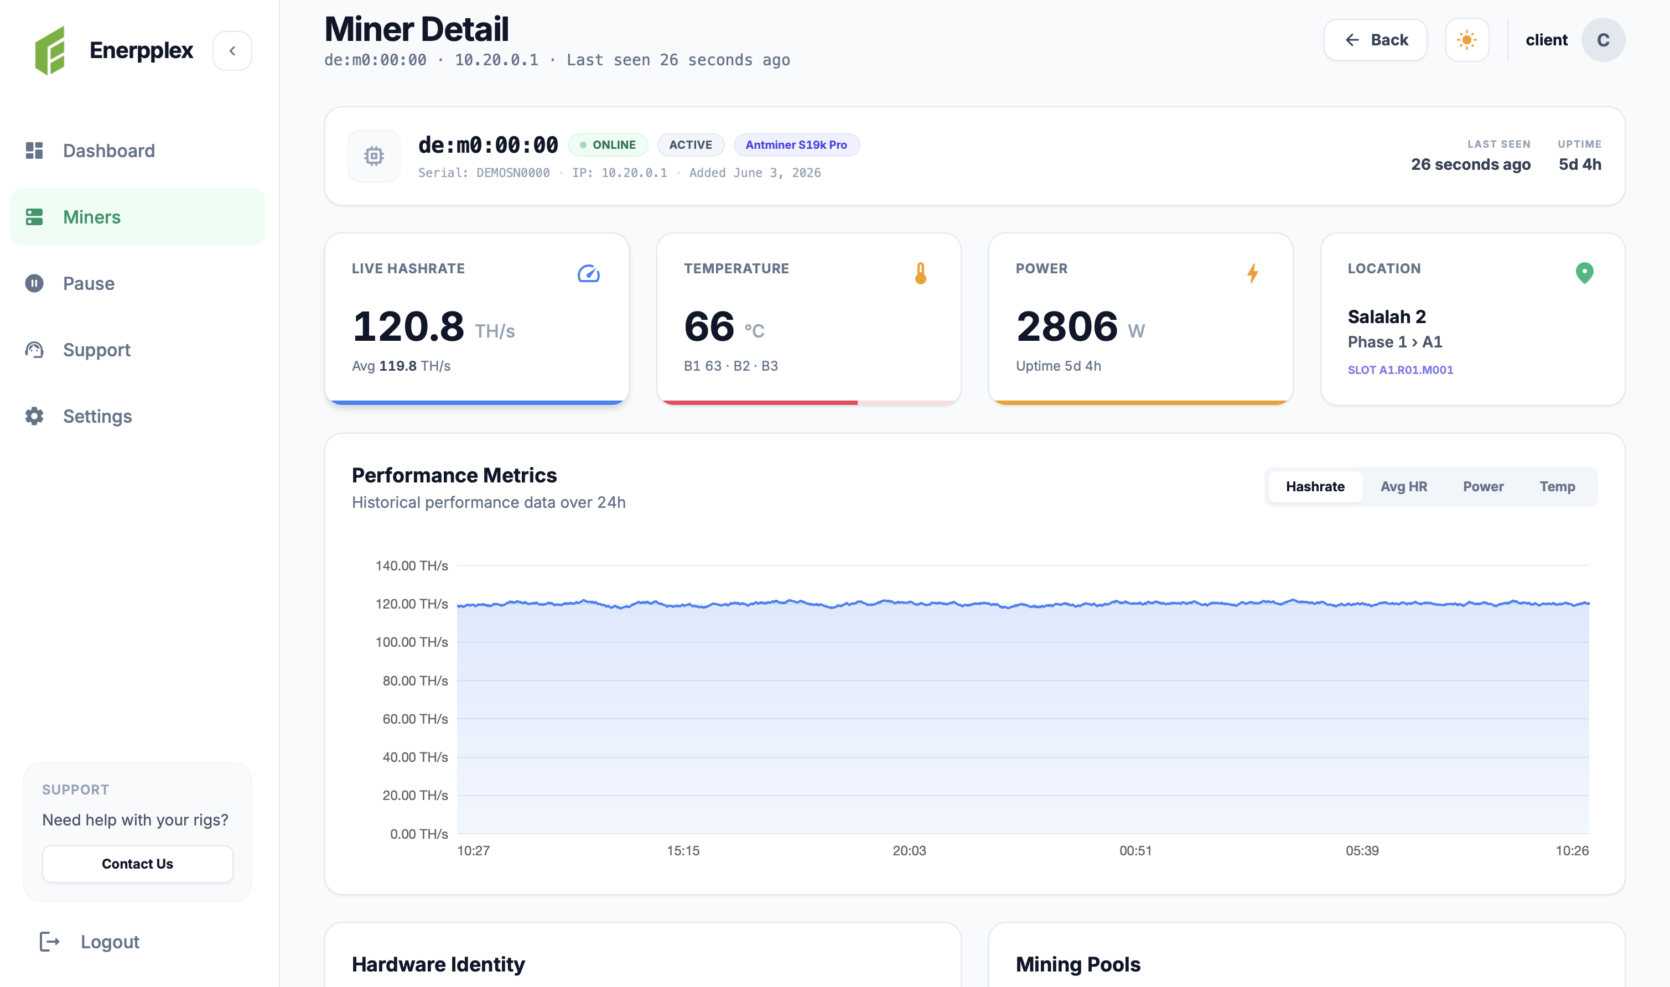Click the Salalah 2 location name

coord(1387,316)
